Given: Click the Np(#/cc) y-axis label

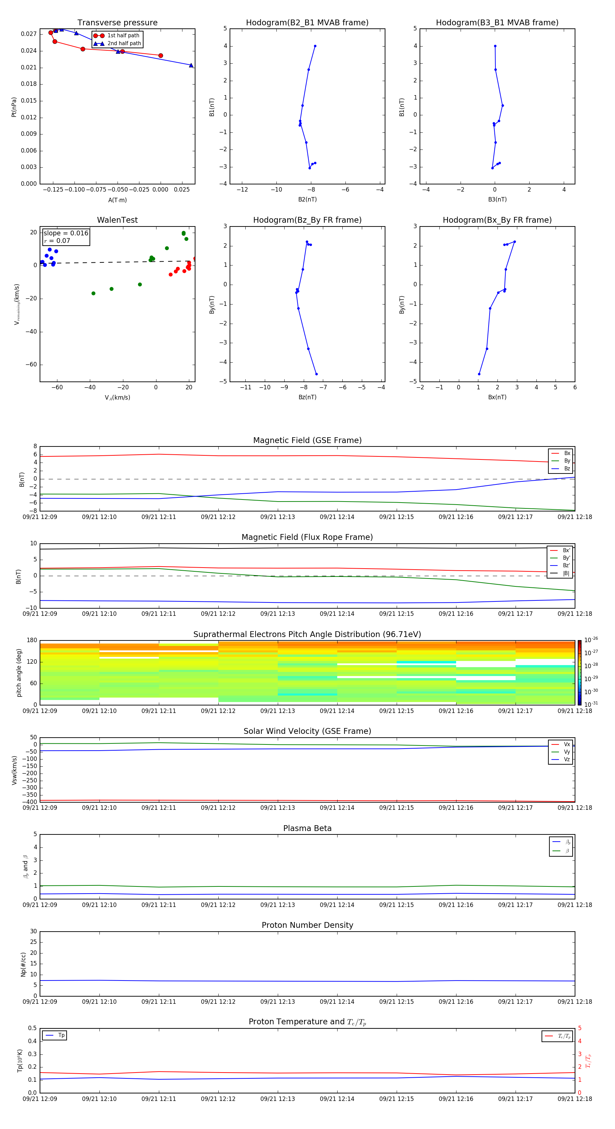Looking at the screenshot, I should [x=23, y=964].
